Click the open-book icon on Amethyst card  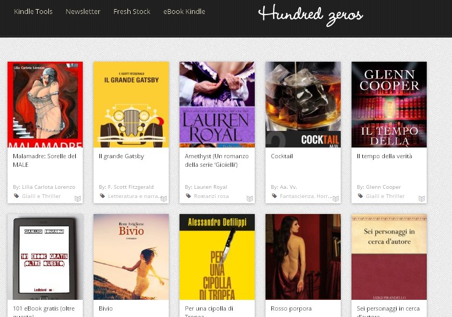pos(249,198)
